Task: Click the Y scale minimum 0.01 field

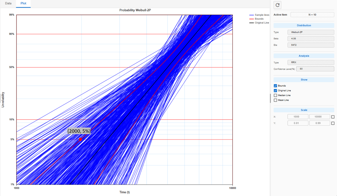Action: 298,123
